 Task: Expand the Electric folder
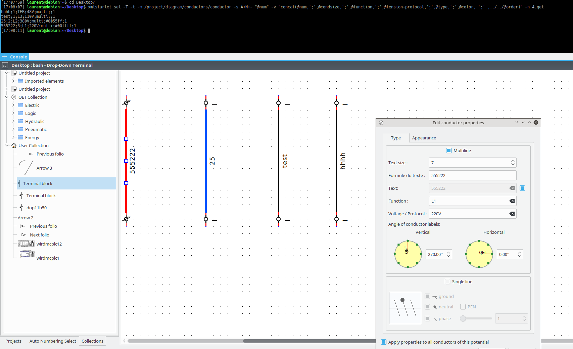coord(13,105)
